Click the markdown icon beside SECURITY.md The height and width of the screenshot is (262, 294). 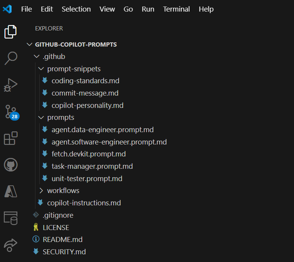coord(36,251)
